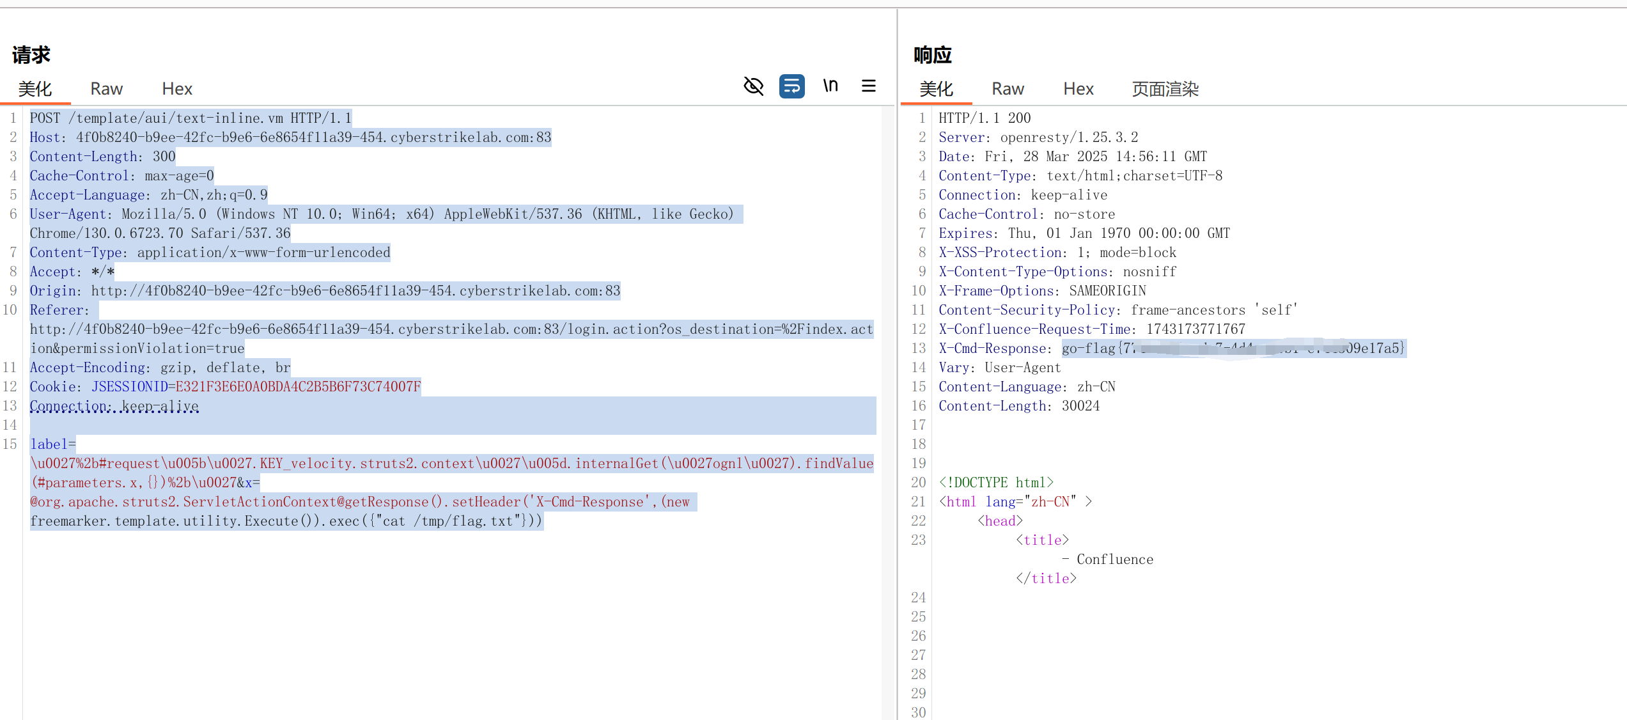Viewport: 1627px width, 720px height.
Task: Open response Raw tab
Action: 1008,89
